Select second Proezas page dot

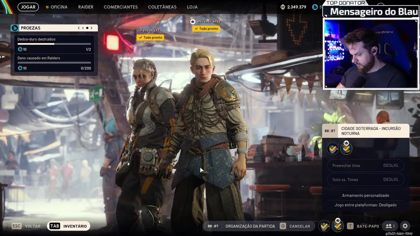[87, 28]
